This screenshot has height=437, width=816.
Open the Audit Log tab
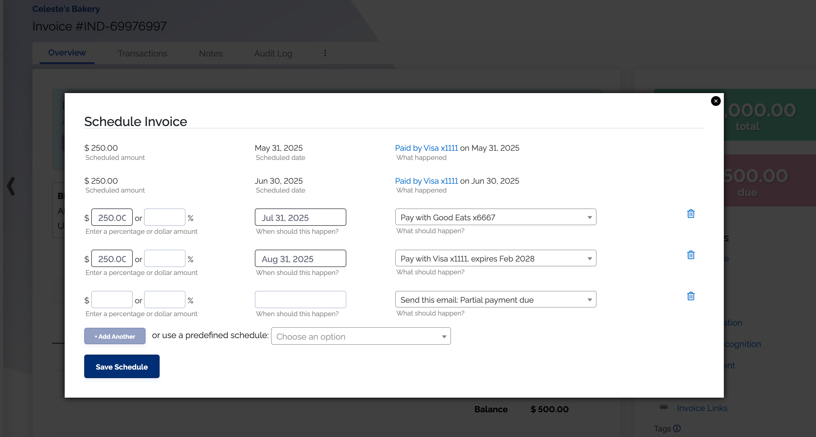point(273,53)
